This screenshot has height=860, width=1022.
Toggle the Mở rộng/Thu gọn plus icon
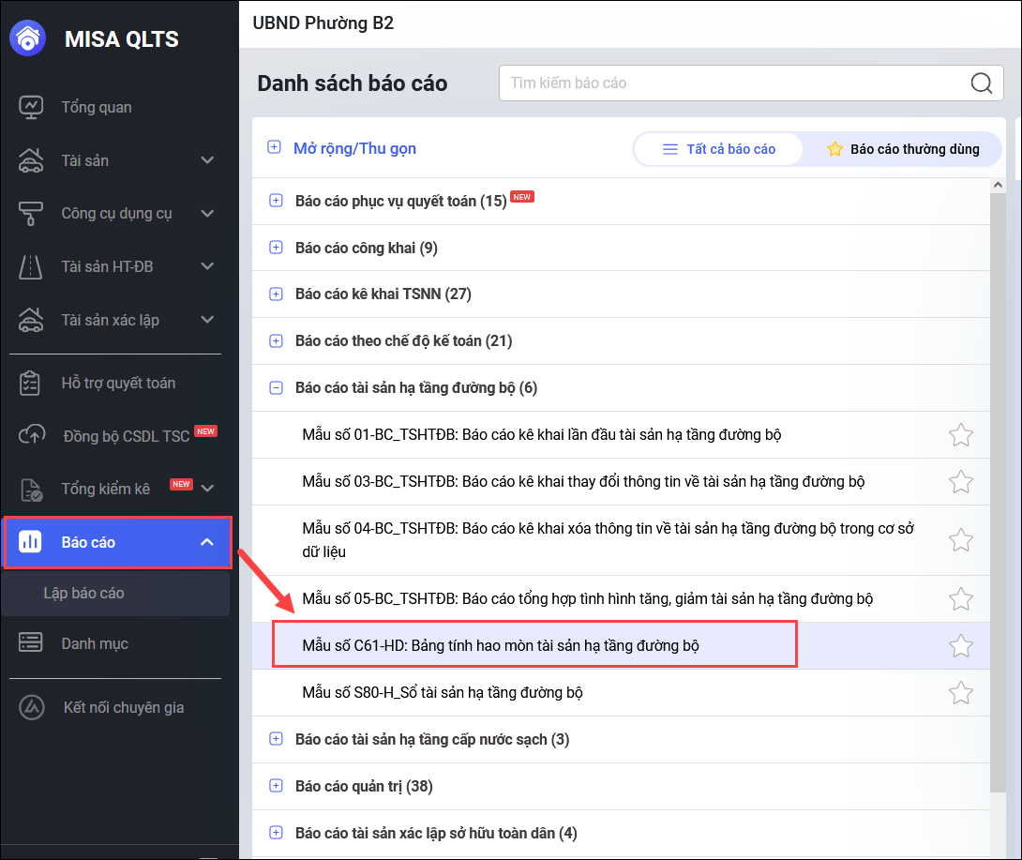(275, 147)
